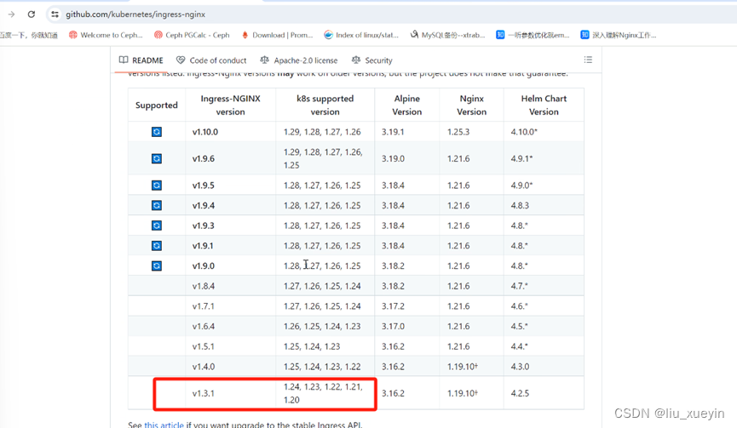Viewport: 737px width, 428px height.
Task: Switch to the Apache-2.0 license tab
Action: 299,60
